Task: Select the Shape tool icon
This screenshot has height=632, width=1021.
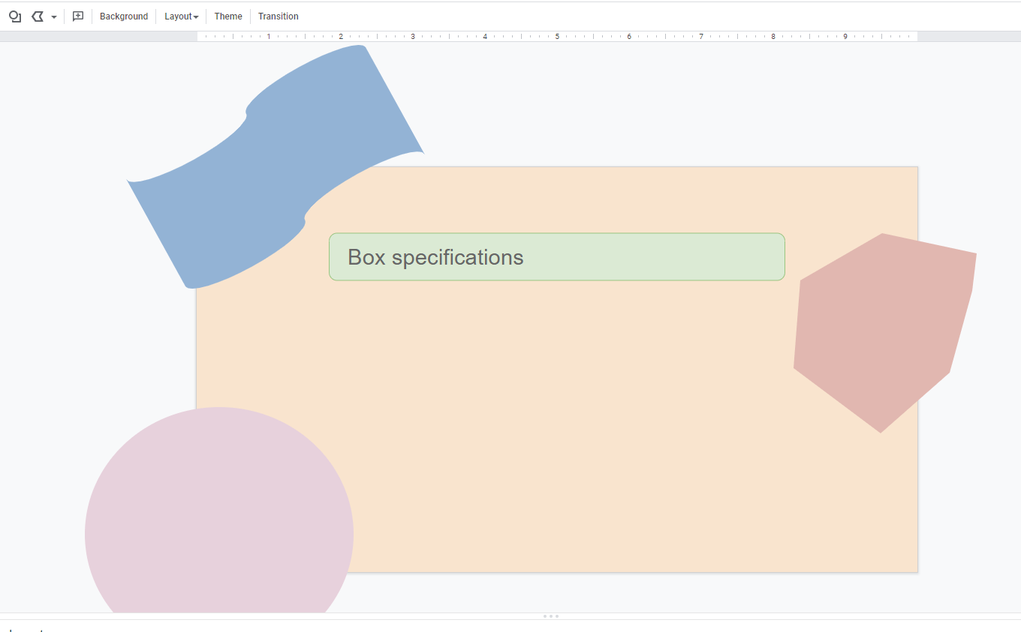Action: click(15, 16)
